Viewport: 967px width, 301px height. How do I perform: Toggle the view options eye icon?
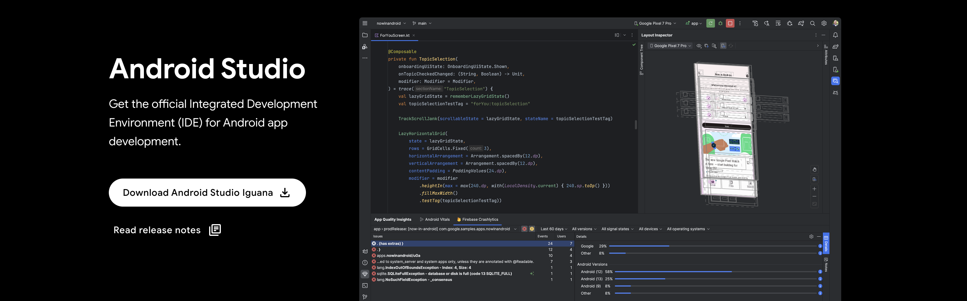pos(698,46)
